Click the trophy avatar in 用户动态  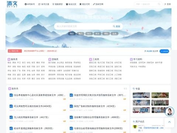coord(135,127)
